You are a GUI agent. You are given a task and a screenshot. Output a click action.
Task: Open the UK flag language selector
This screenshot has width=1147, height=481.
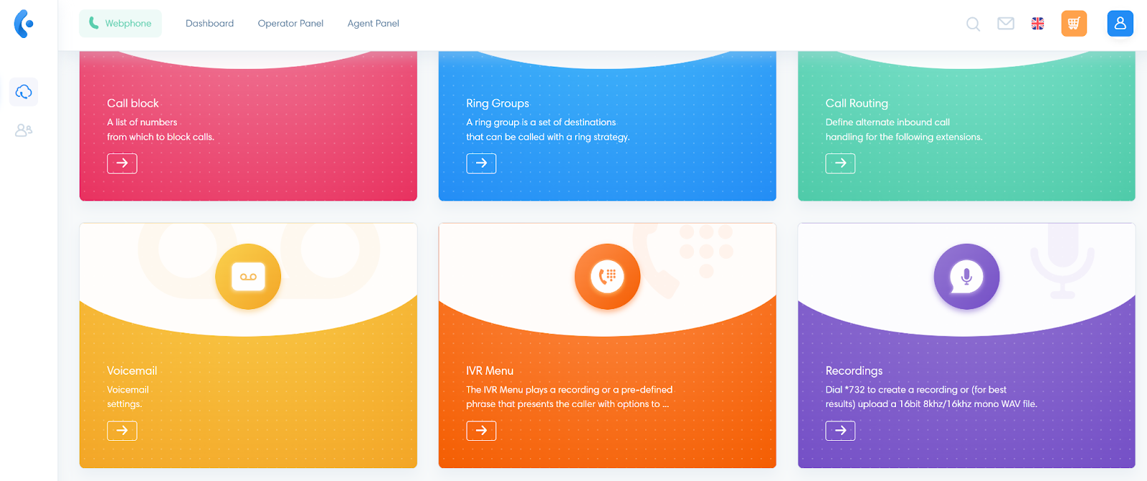pyautogui.click(x=1037, y=24)
